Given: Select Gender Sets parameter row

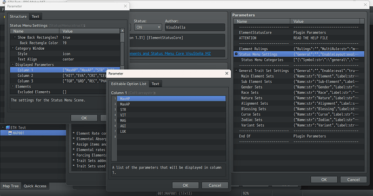Looking at the screenshot, I should pyautogui.click(x=299, y=87).
